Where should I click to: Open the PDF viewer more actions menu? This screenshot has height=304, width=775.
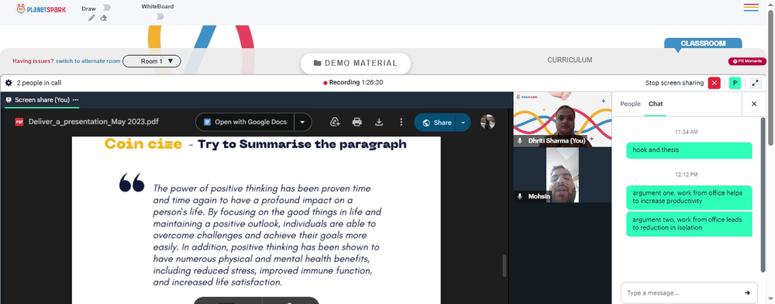click(x=401, y=122)
